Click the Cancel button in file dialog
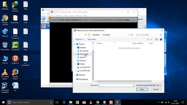 (156, 90)
